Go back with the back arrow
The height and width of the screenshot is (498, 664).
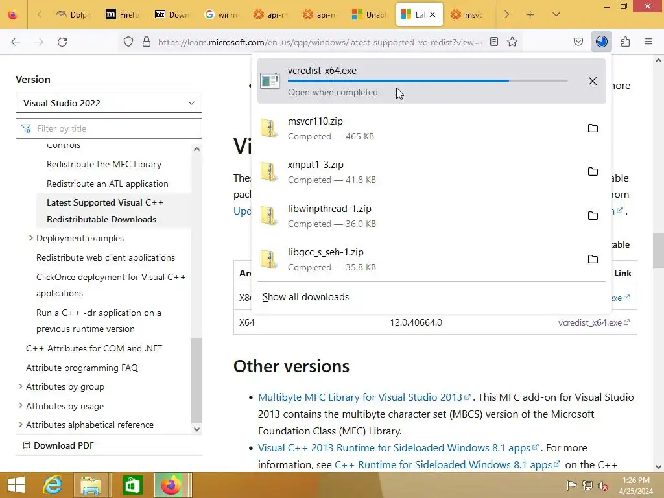coord(16,42)
